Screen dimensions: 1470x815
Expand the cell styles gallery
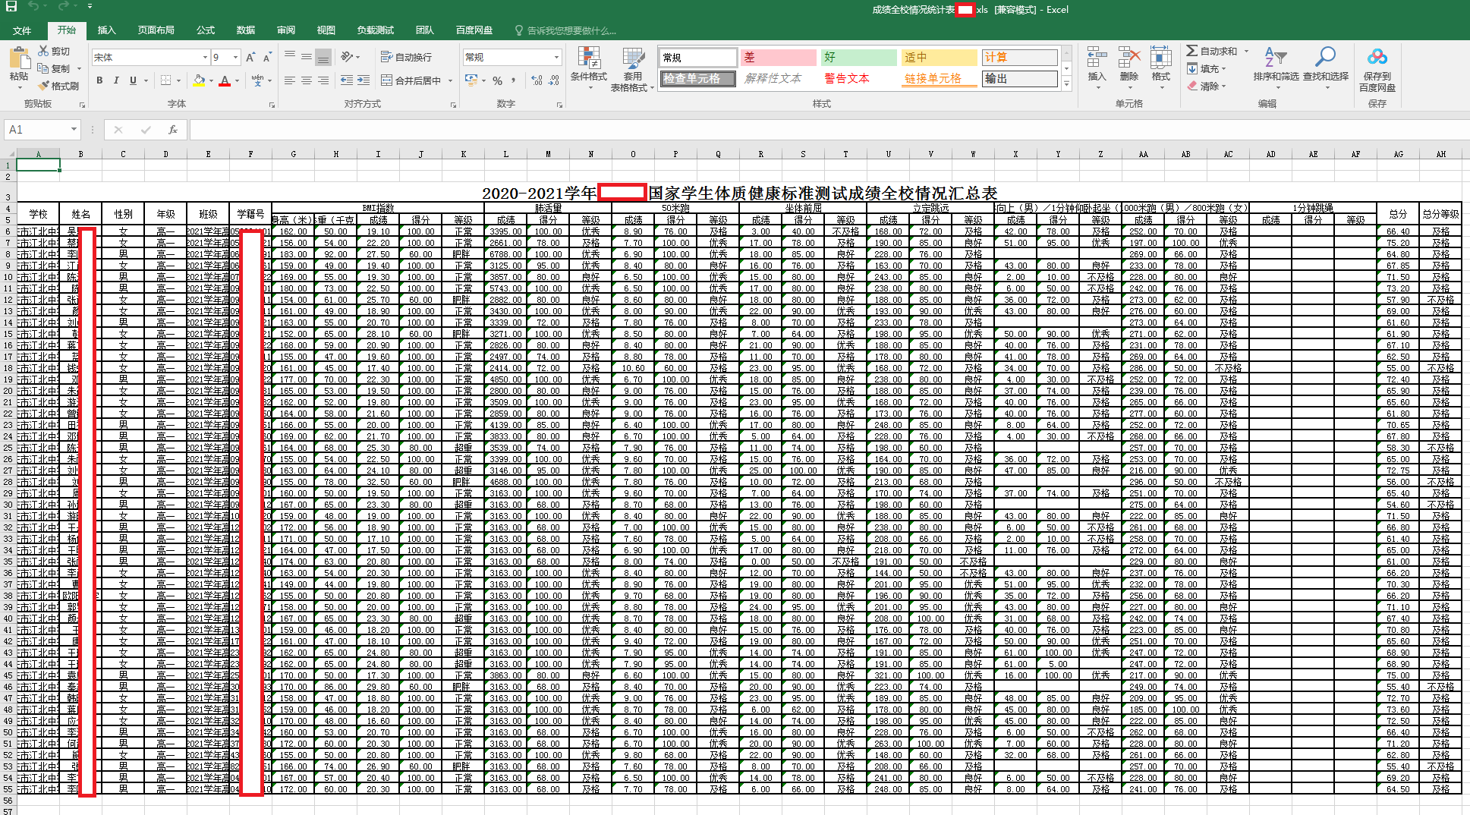click(x=1067, y=84)
